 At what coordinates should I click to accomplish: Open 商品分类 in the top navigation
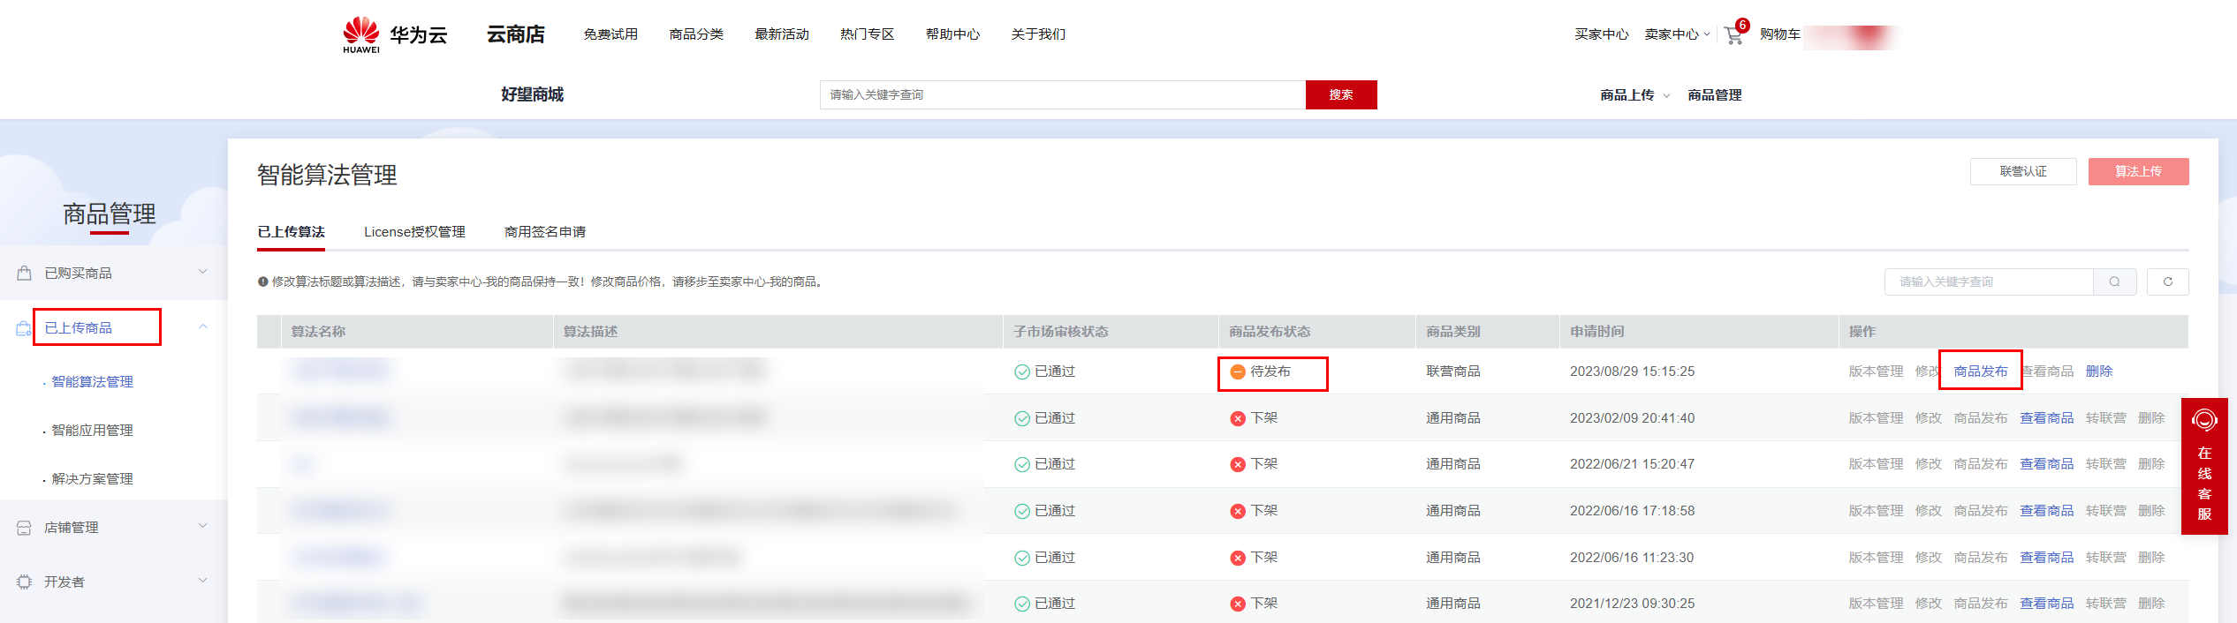696,34
